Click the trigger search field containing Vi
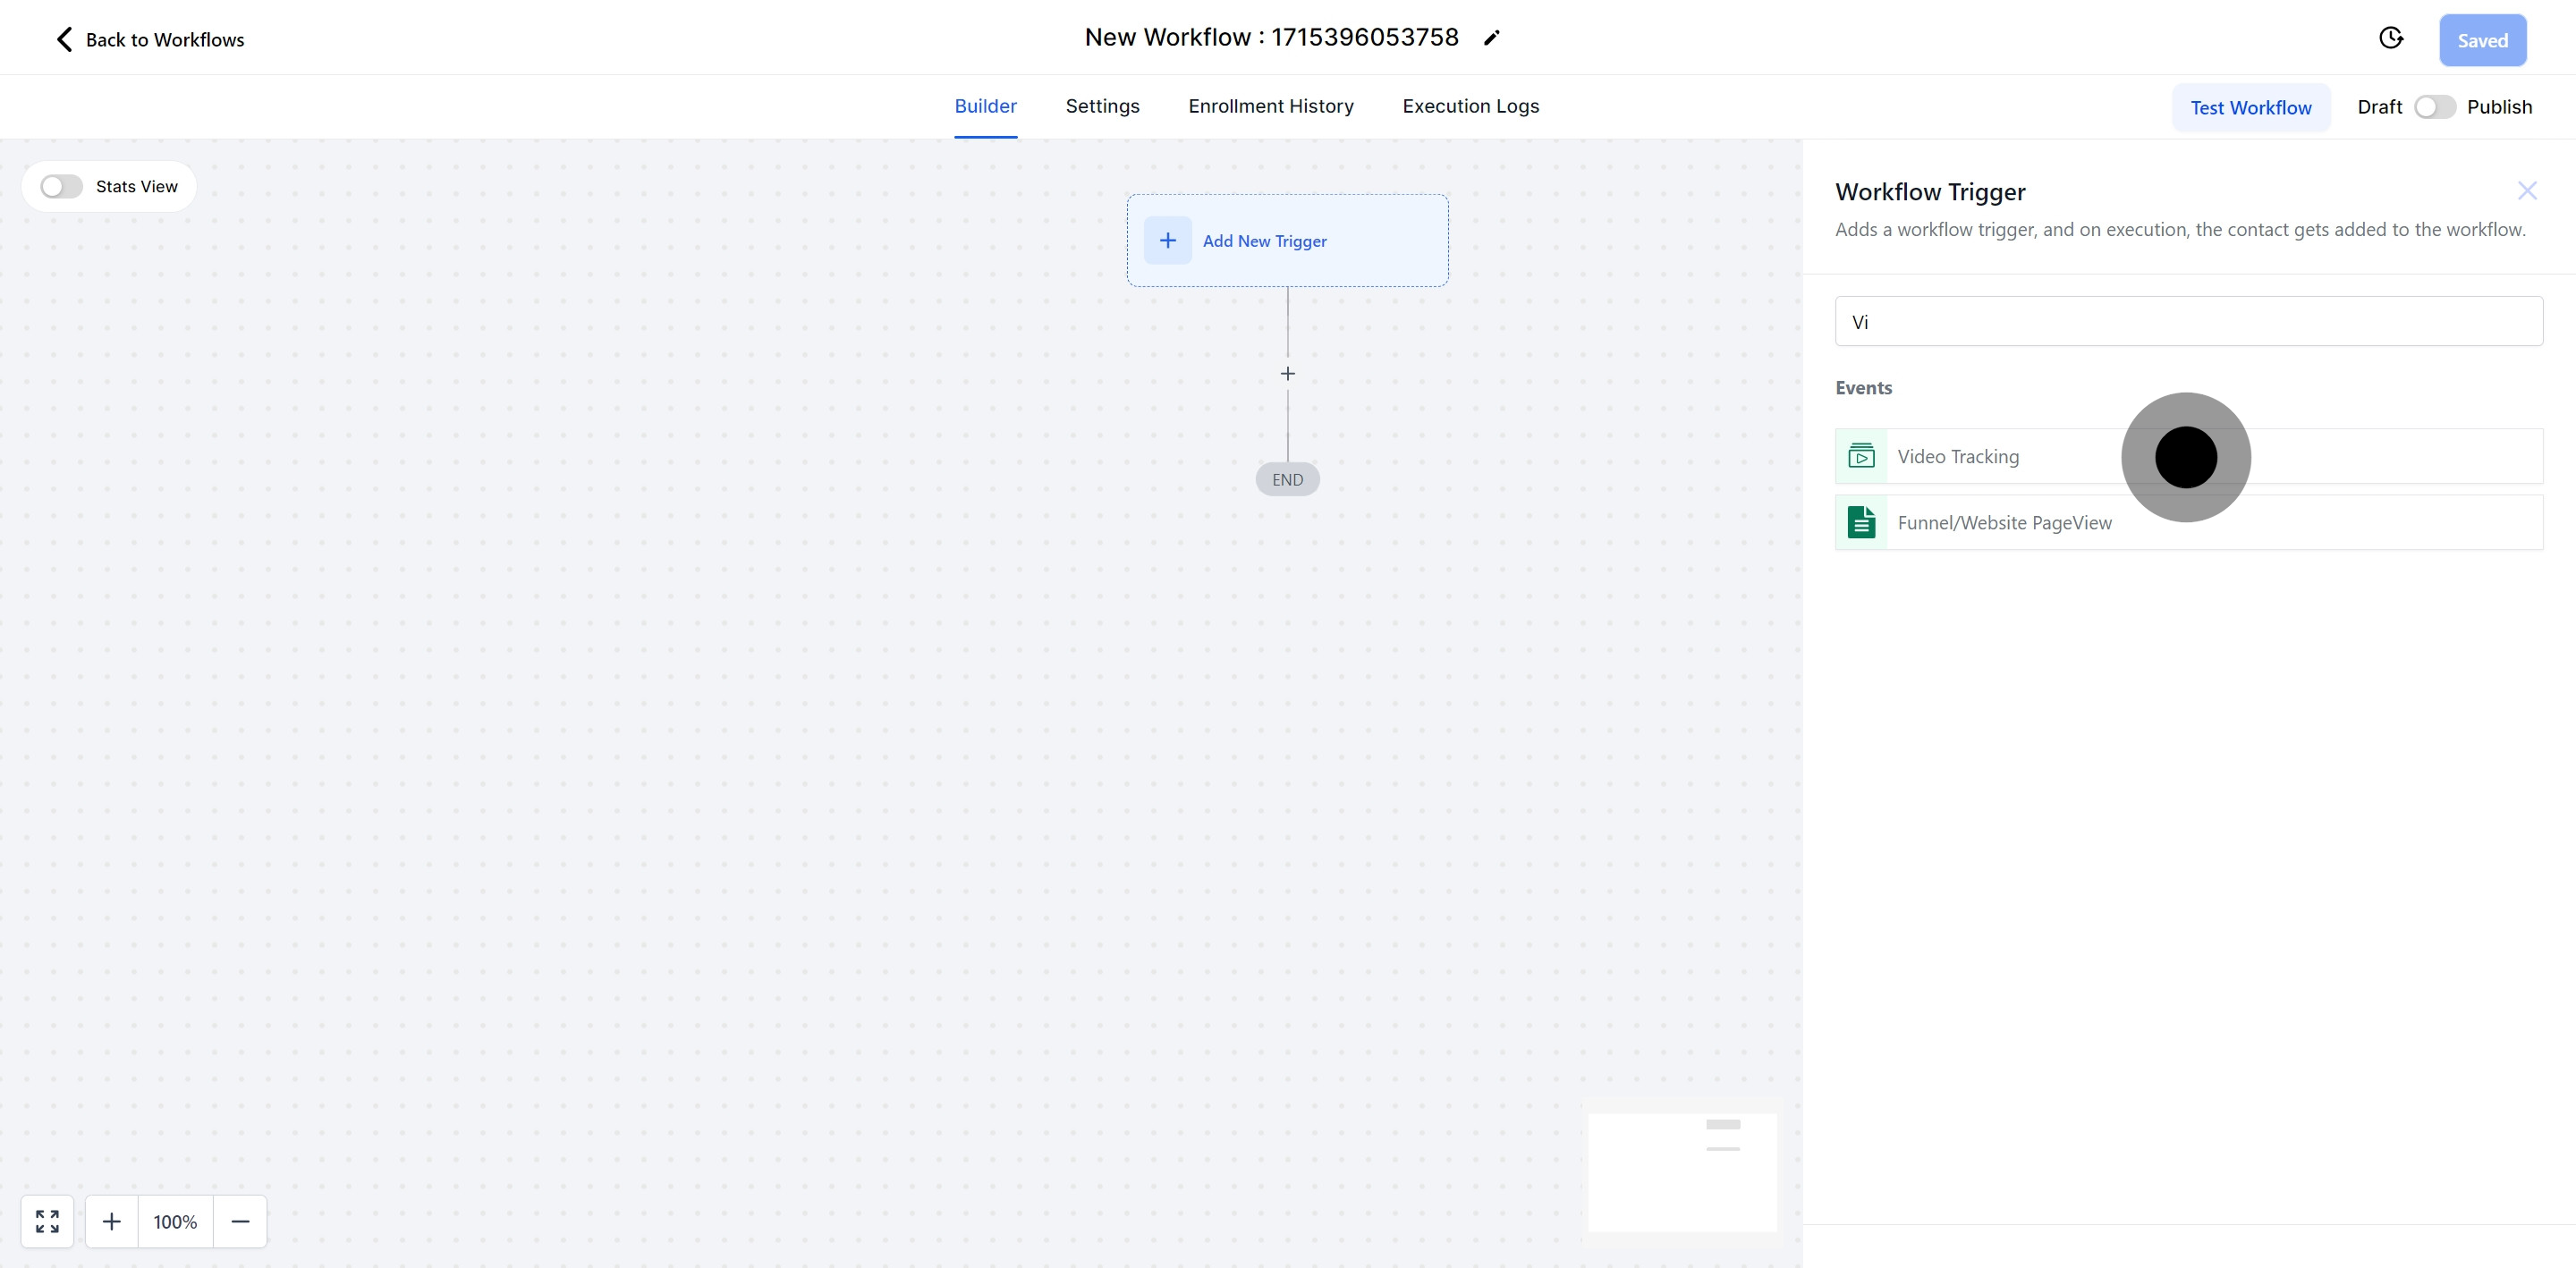This screenshot has width=2576, height=1268. [x=2188, y=321]
